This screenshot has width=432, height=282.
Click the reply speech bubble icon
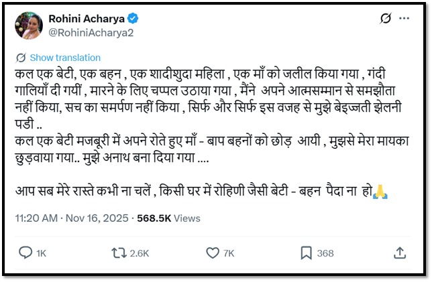(25, 253)
